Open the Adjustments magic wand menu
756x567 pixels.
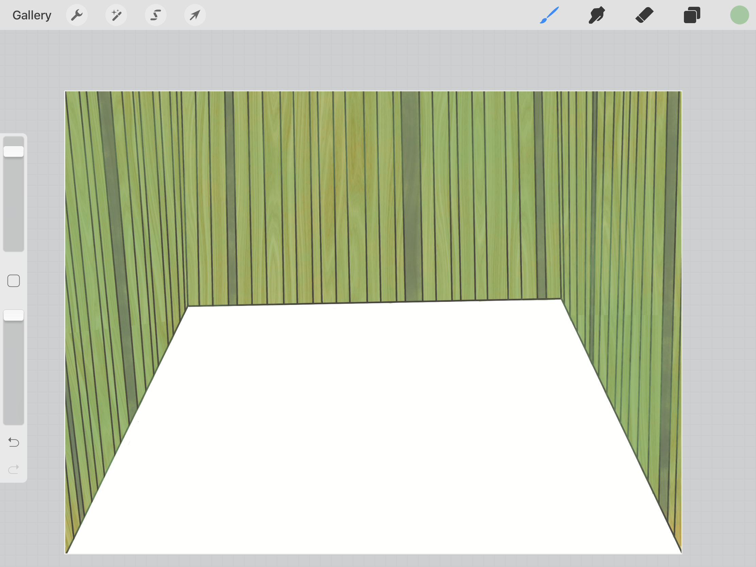pyautogui.click(x=116, y=15)
